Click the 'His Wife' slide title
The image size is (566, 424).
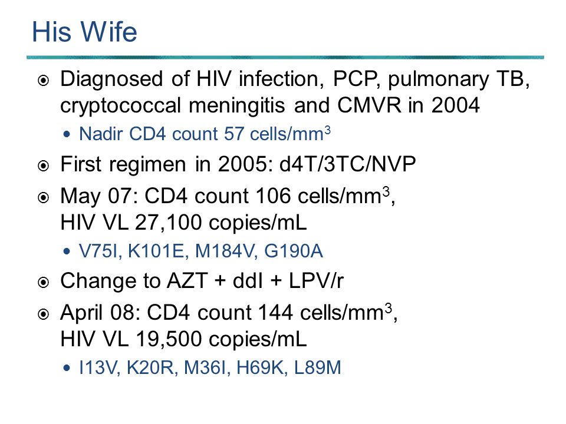tap(84, 32)
